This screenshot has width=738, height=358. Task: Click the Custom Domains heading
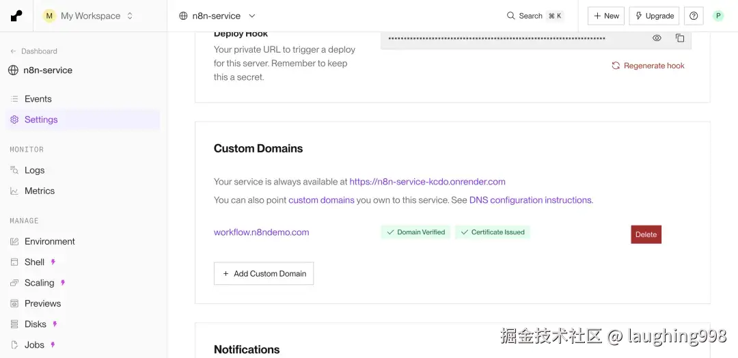coord(258,149)
